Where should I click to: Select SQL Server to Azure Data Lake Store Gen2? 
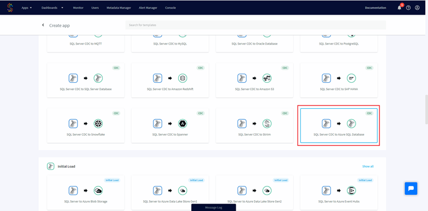255,201
